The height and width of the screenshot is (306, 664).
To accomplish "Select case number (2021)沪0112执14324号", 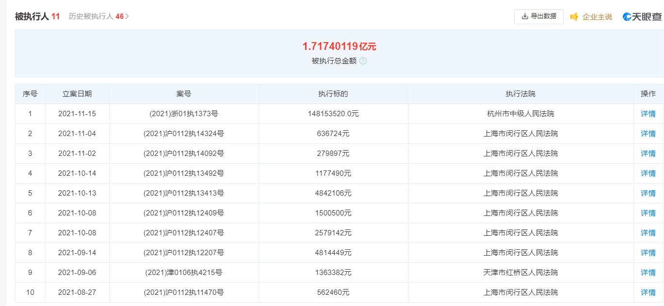I will pyautogui.click(x=184, y=134).
